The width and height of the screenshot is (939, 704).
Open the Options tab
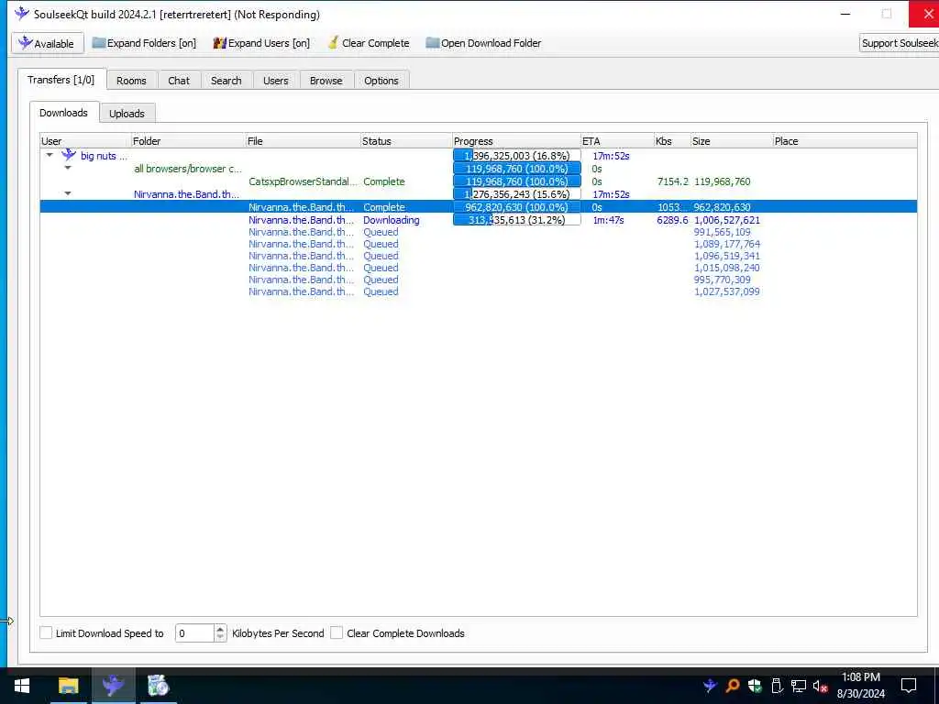coord(381,81)
